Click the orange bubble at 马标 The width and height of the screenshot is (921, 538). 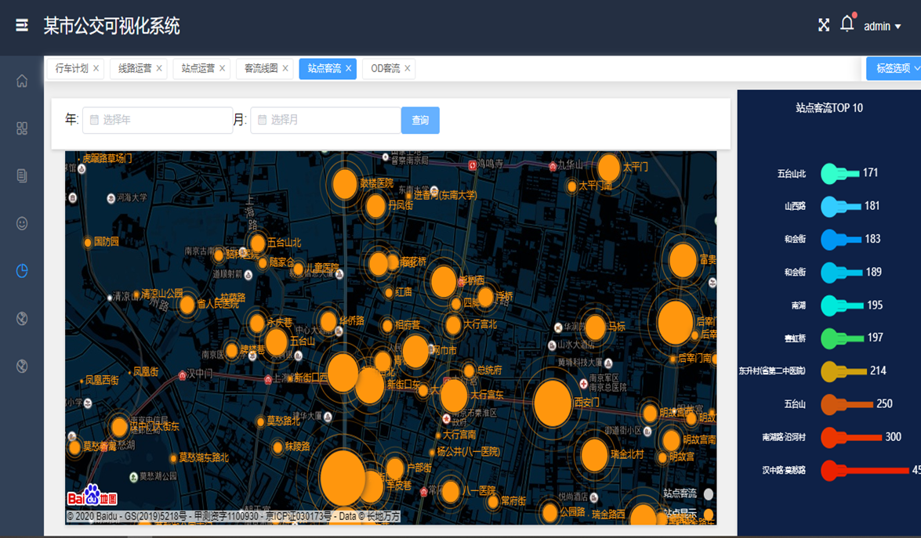[x=595, y=327]
